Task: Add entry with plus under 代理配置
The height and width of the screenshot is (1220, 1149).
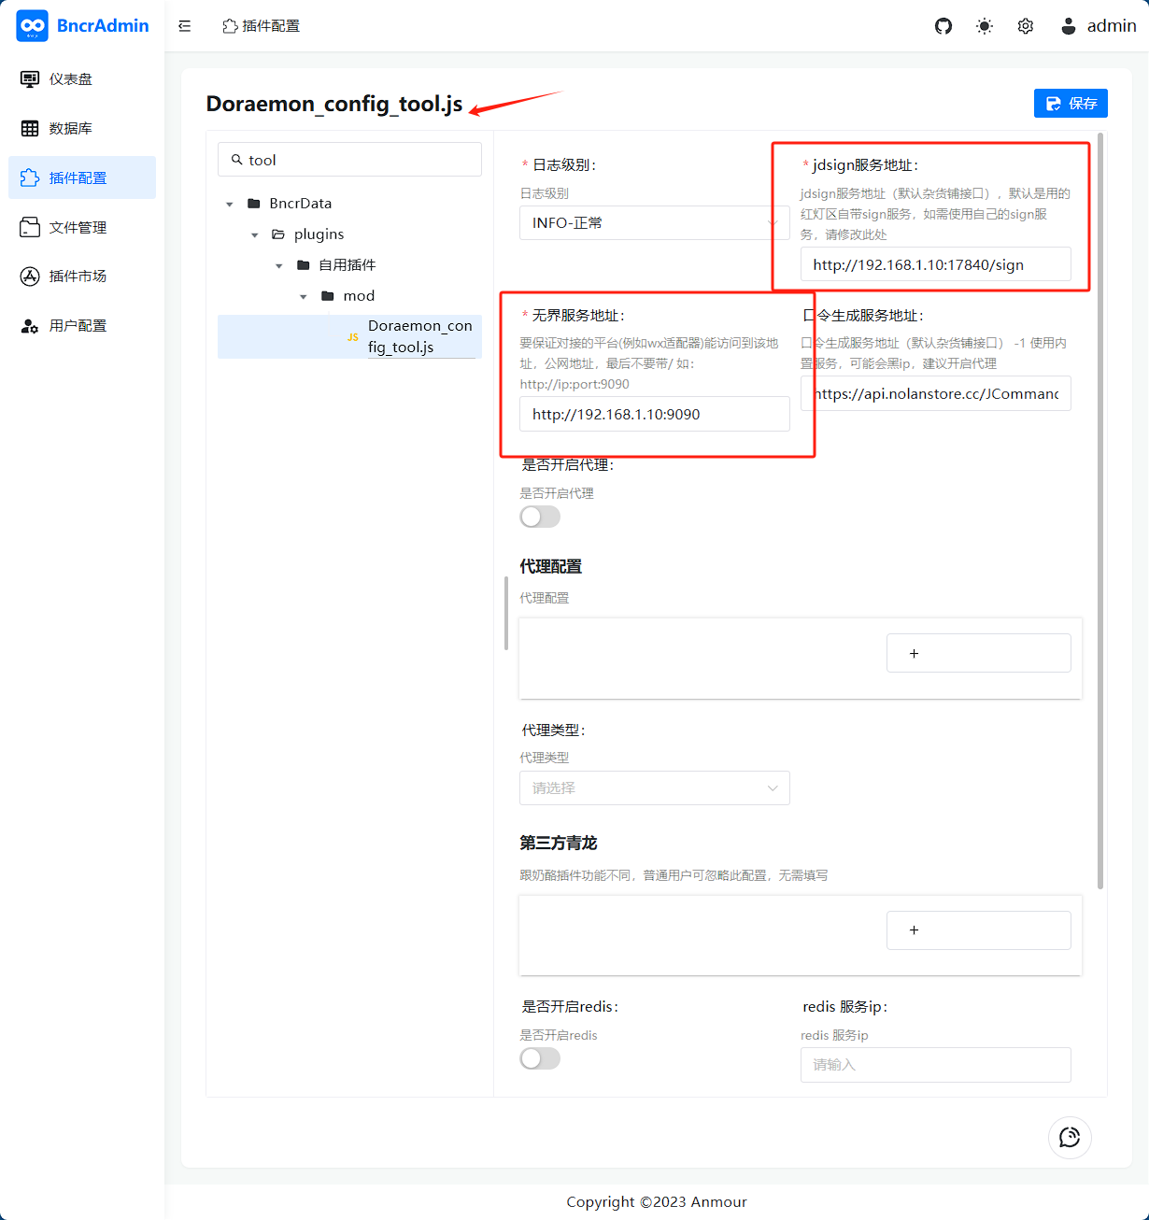Action: [x=978, y=653]
